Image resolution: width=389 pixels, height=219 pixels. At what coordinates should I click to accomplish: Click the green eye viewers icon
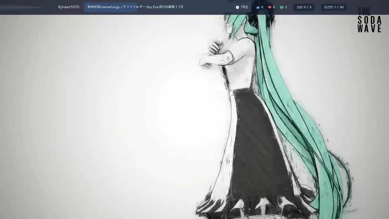tap(281, 7)
